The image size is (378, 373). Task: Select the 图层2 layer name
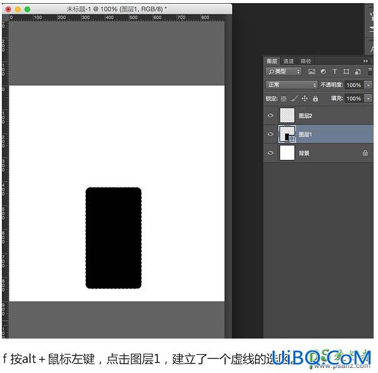click(x=305, y=116)
